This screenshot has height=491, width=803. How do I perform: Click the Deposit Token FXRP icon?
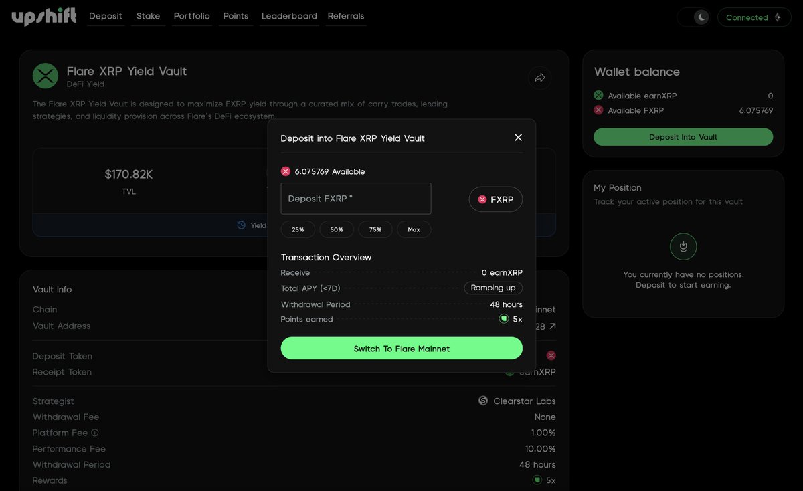551,355
